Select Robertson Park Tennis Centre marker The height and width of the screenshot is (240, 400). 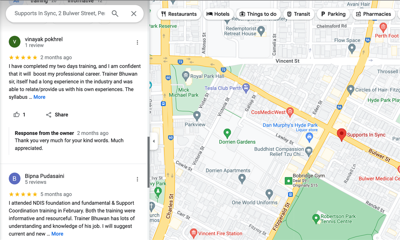(x=316, y=219)
